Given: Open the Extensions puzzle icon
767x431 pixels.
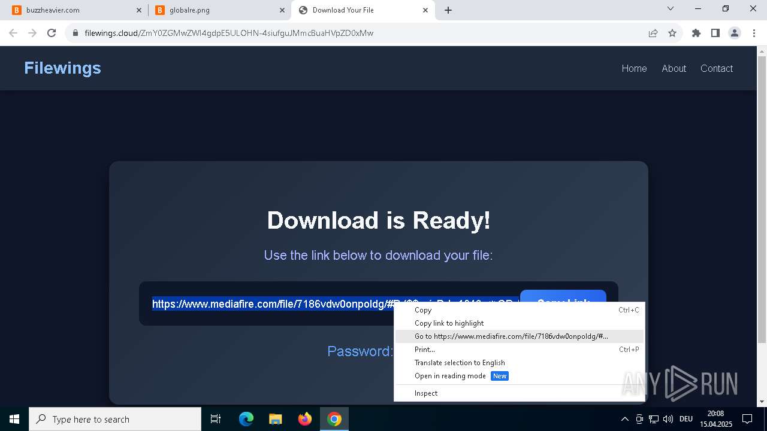Looking at the screenshot, I should tap(696, 33).
